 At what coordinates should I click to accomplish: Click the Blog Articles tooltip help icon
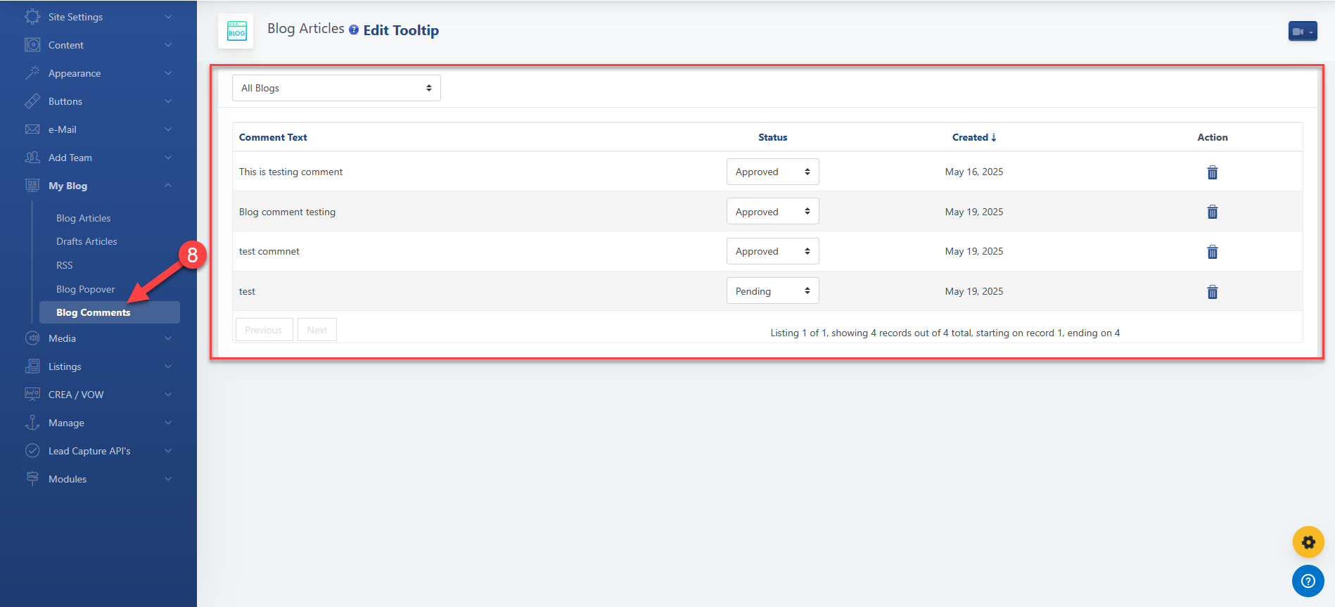pos(354,30)
